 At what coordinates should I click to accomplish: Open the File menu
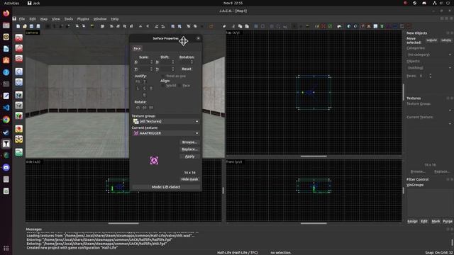pos(22,19)
